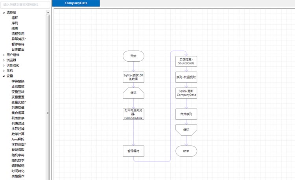Viewport: 295px width, 180px height.
Task: Select 变量互转 in the tree
Action: tap(18, 92)
